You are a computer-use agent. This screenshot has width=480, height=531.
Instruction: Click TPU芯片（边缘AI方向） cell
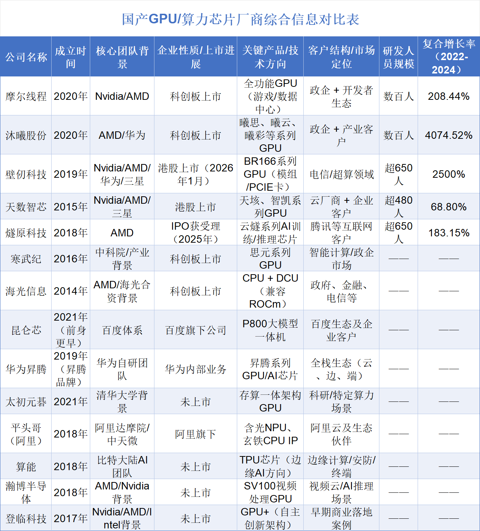point(270,466)
